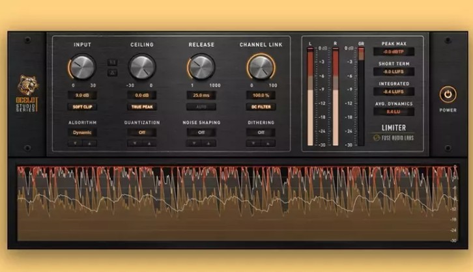Reset the Peak Max readout
This screenshot has width=473, height=272.
394,52
